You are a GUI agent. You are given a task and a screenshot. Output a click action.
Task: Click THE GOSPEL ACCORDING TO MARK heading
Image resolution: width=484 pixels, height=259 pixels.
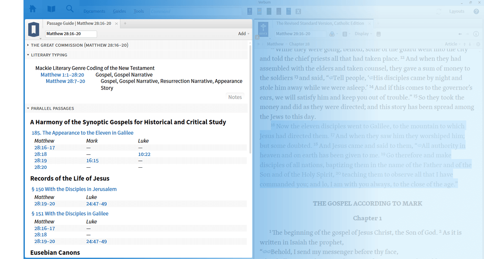[x=367, y=203]
